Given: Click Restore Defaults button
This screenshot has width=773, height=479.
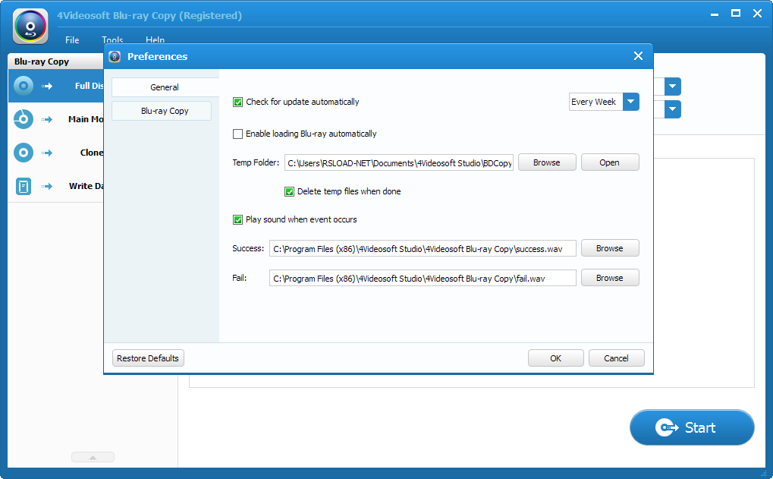Looking at the screenshot, I should click(x=148, y=358).
